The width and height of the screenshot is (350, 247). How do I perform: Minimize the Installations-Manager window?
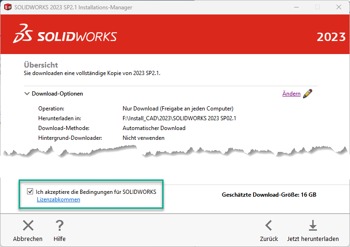(x=296, y=7)
